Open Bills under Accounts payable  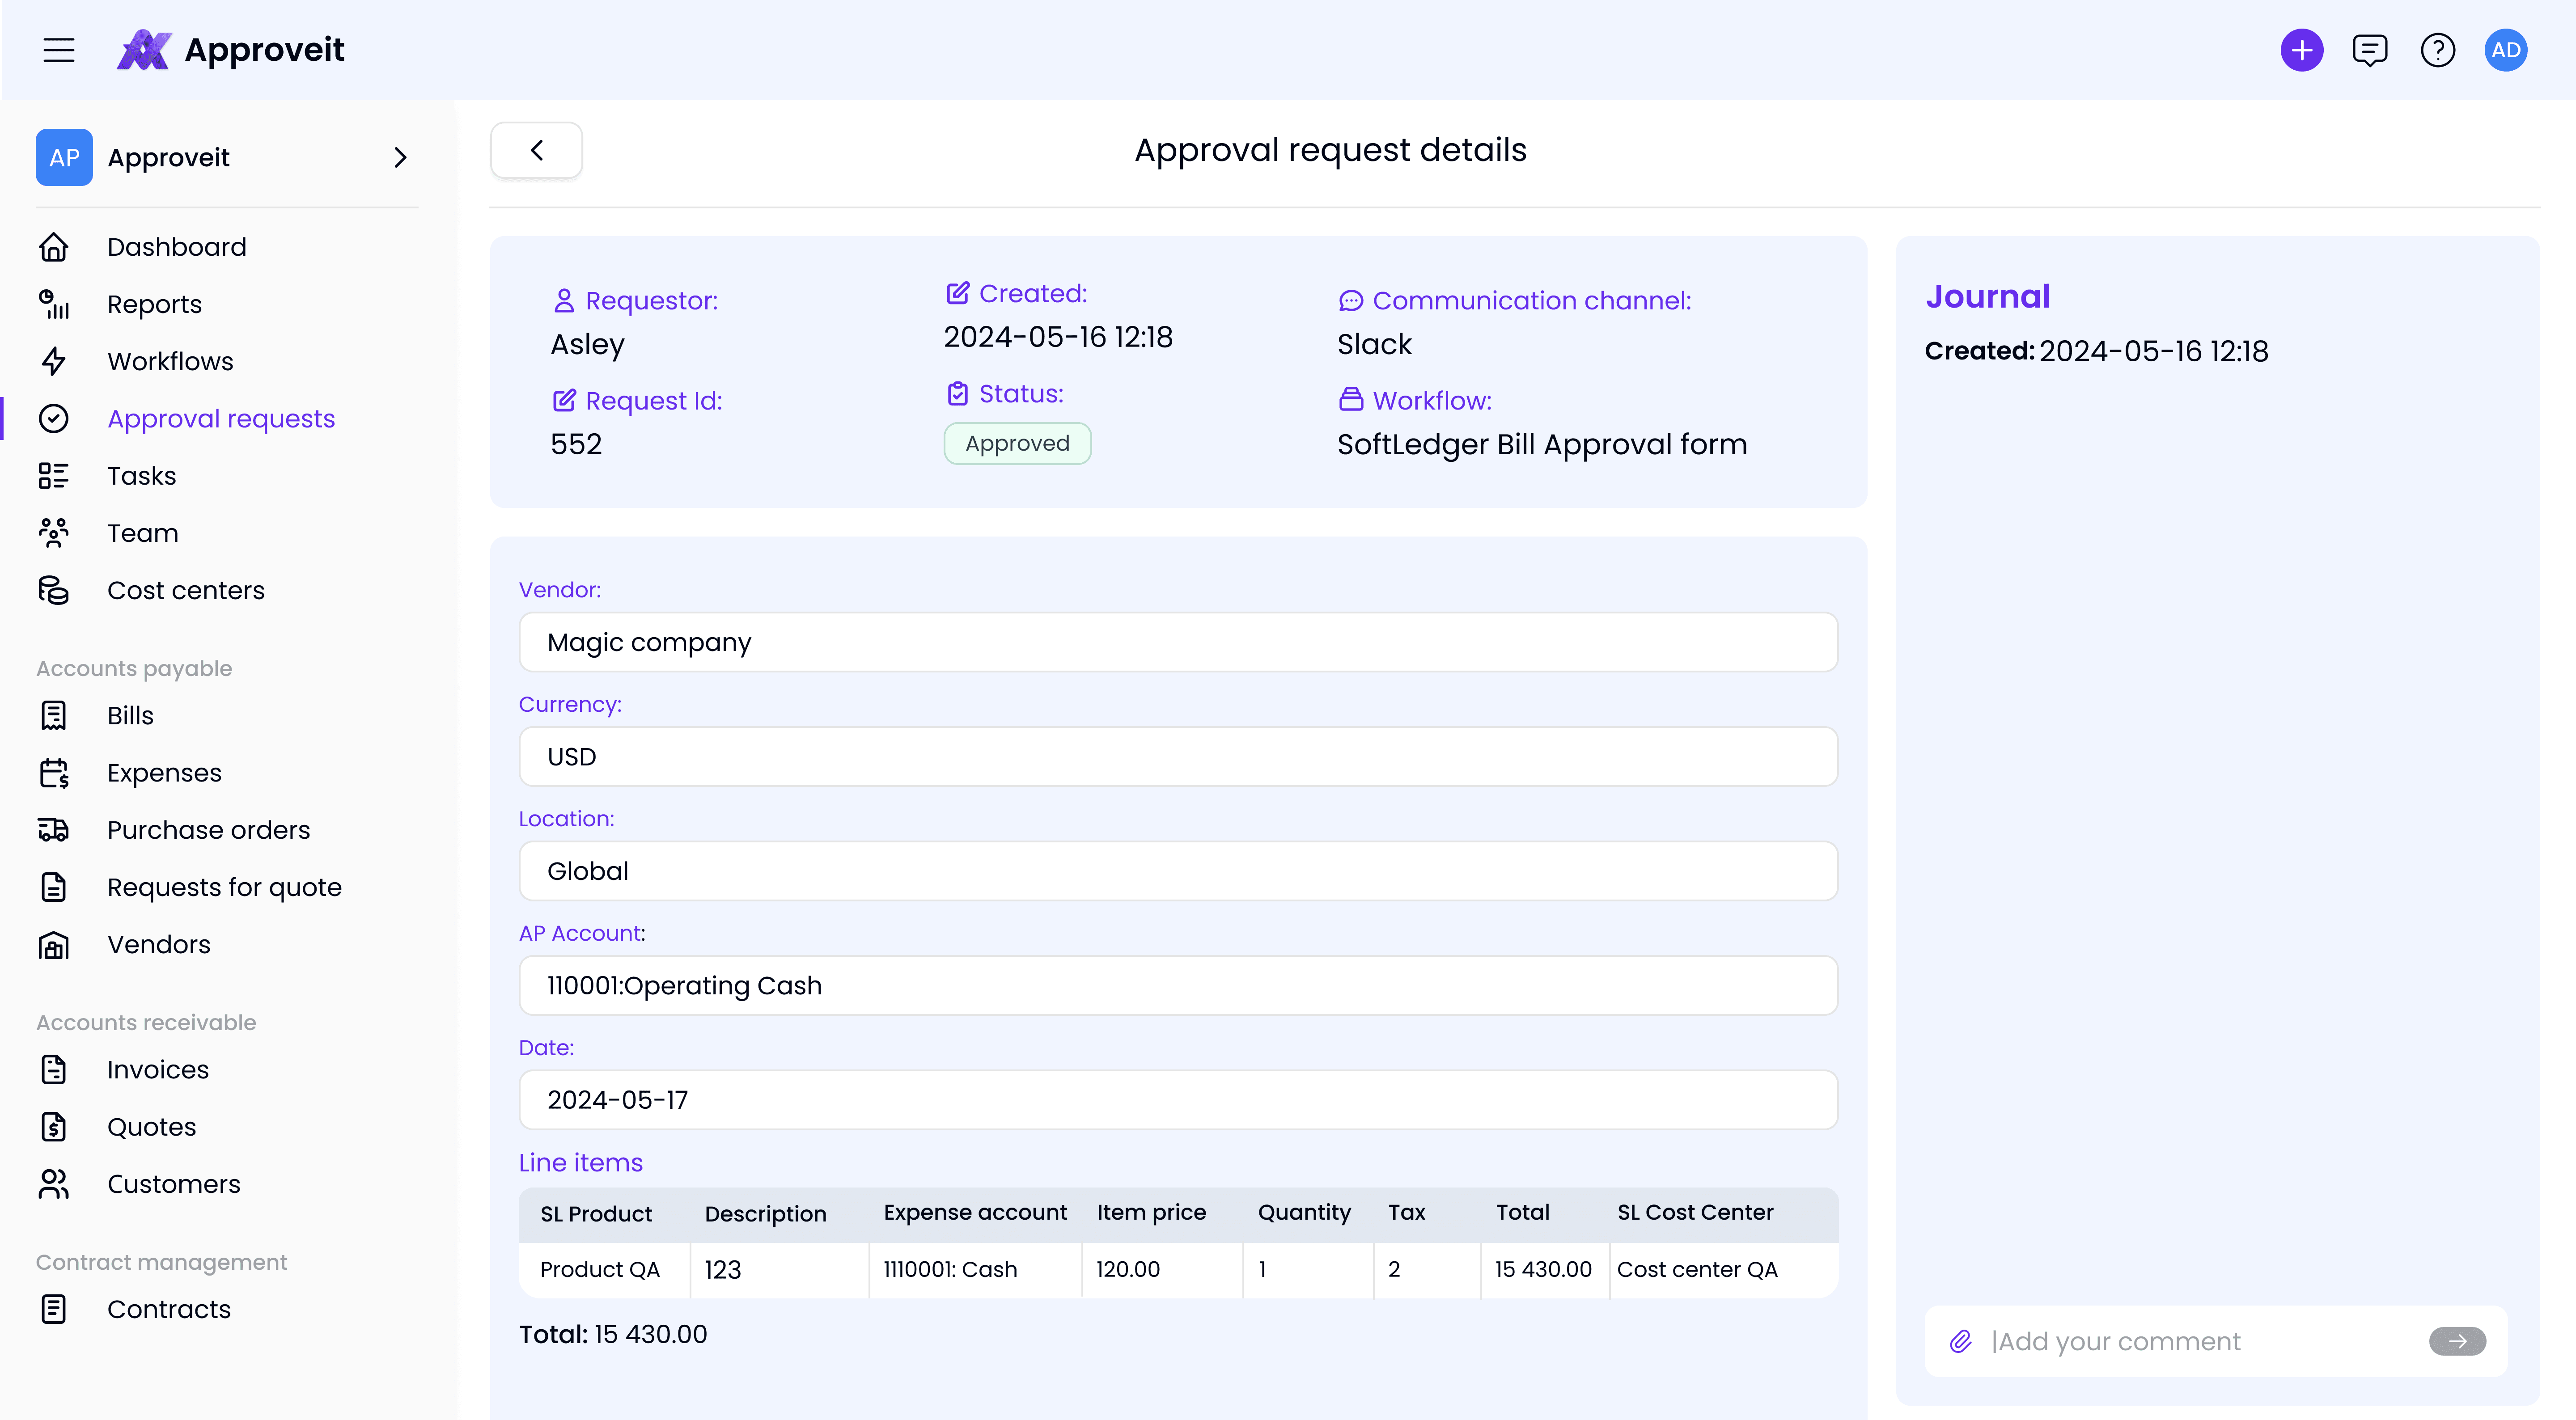pos(130,715)
